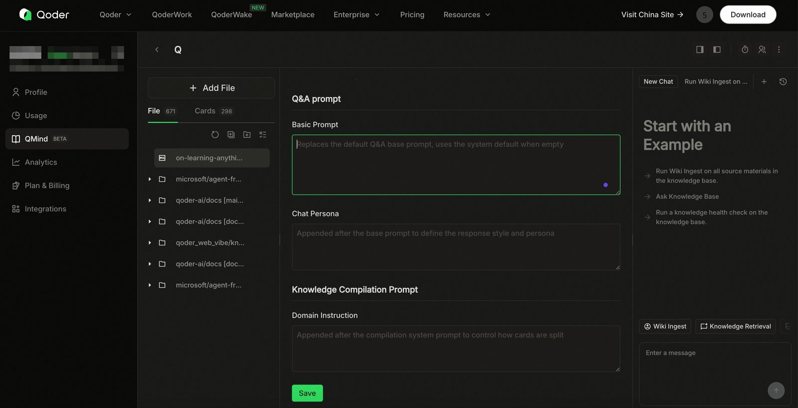This screenshot has width=798, height=408.
Task: Click the Download button
Action: pyautogui.click(x=748, y=14)
